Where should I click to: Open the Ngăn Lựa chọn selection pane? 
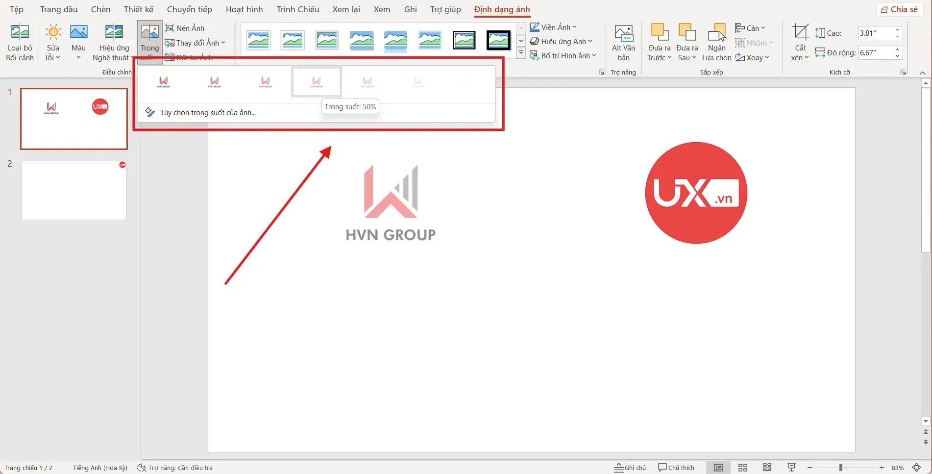[x=716, y=43]
